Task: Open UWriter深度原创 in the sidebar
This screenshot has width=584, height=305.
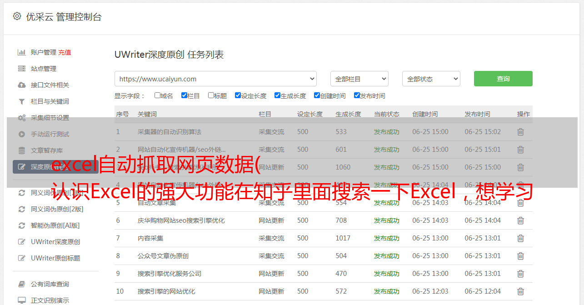Action: coord(55,242)
